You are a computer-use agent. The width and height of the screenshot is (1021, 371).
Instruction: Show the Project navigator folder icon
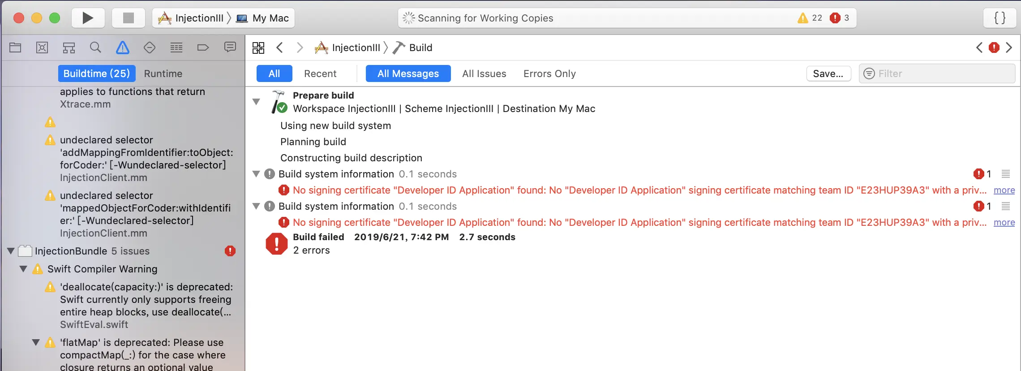click(15, 47)
